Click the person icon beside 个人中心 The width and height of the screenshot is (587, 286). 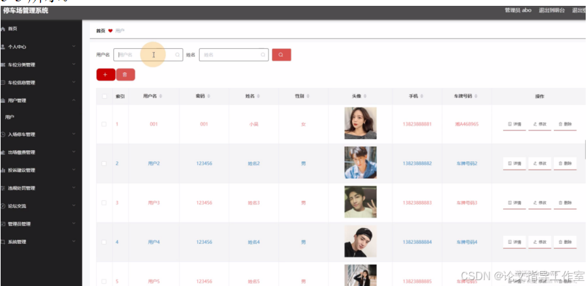[x=3, y=47]
